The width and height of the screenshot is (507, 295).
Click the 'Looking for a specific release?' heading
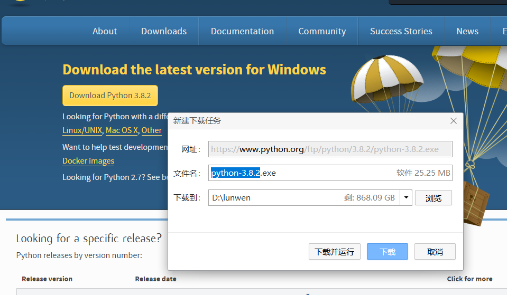[89, 239]
